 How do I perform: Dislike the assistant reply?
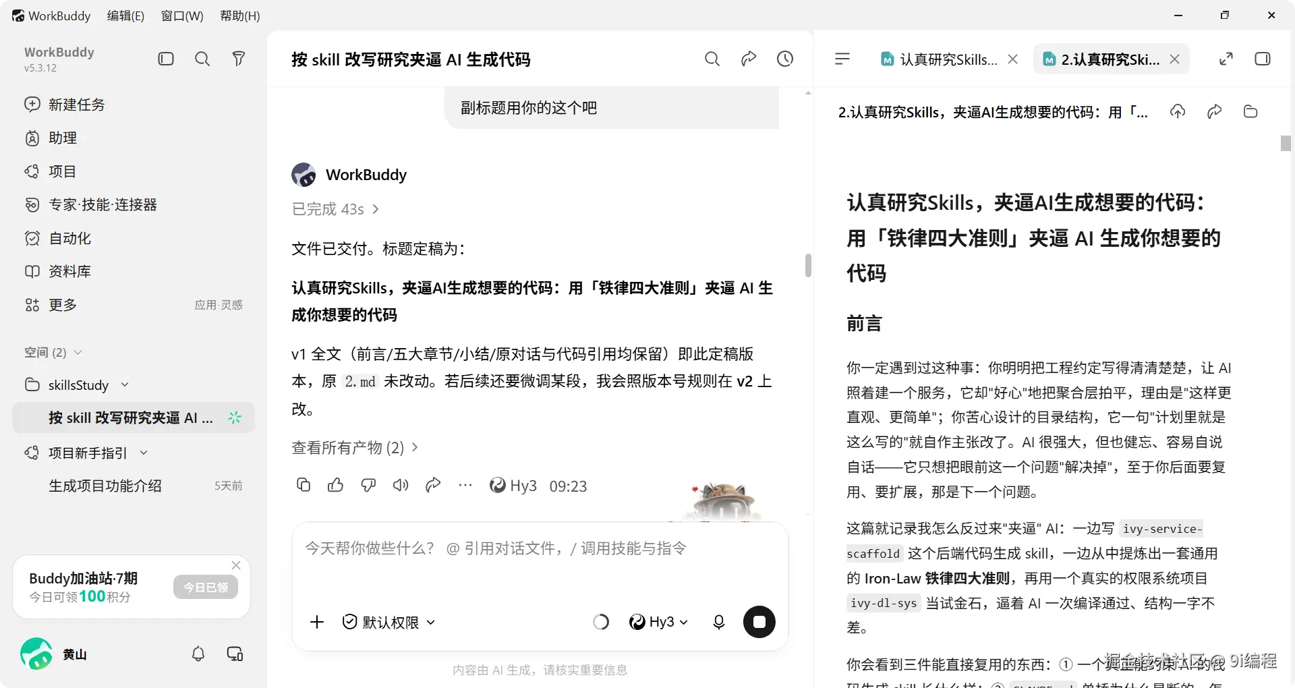point(368,485)
